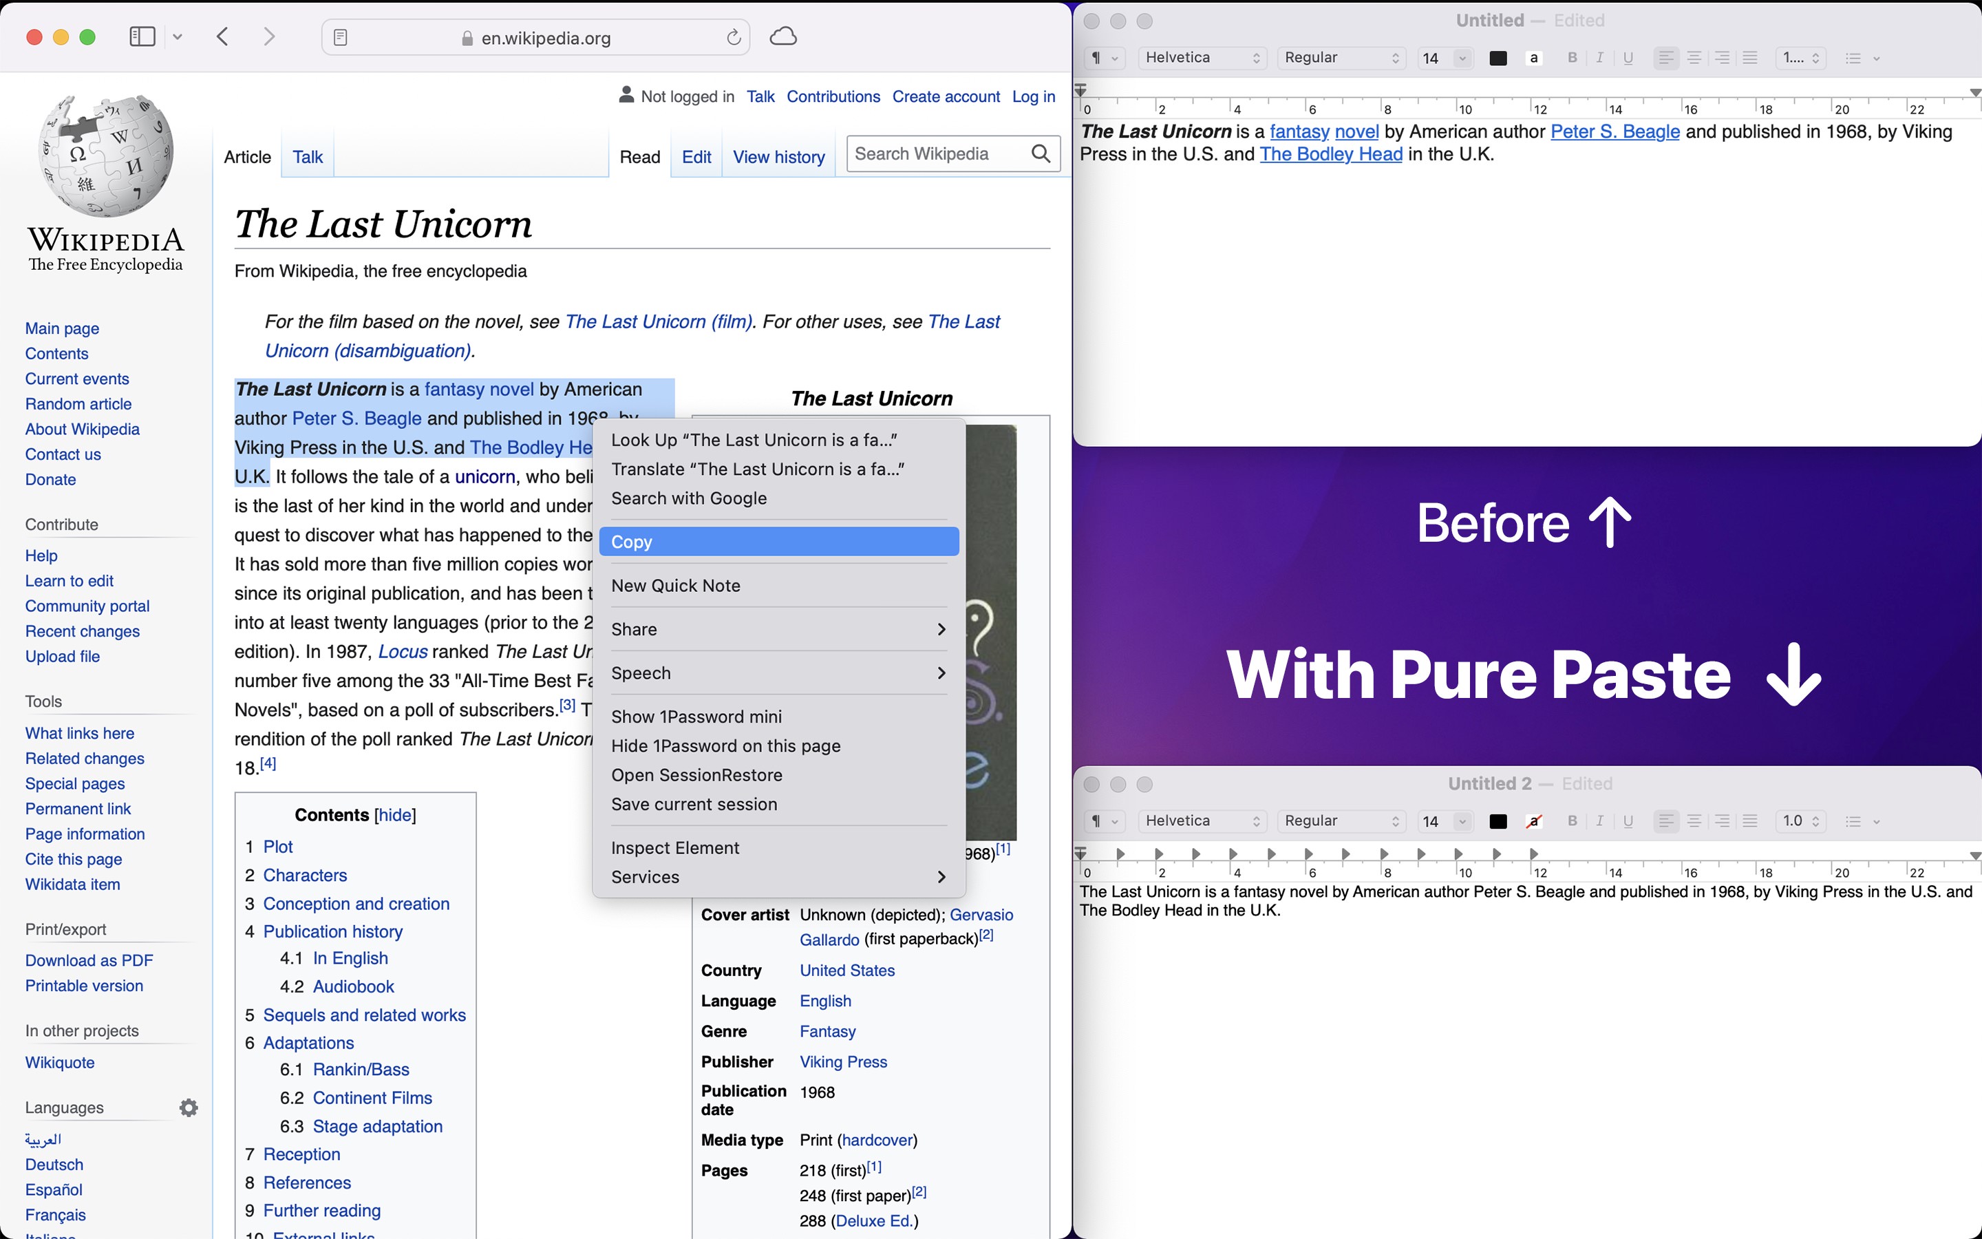Viewport: 1982px width, 1239px height.
Task: Toggle underline formatting in Untitled window
Action: (1628, 57)
